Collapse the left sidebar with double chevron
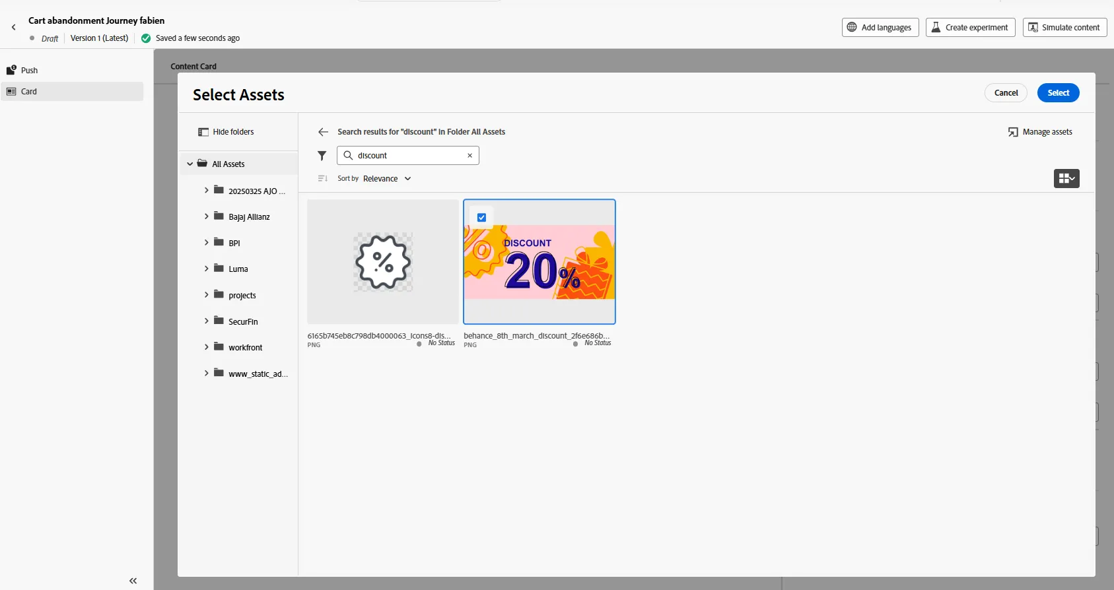This screenshot has height=590, width=1114. (133, 581)
